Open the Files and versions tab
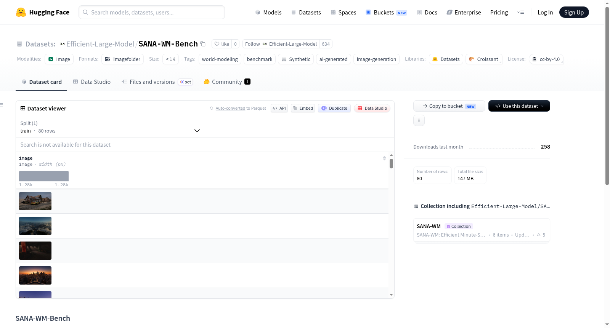 pos(157,82)
